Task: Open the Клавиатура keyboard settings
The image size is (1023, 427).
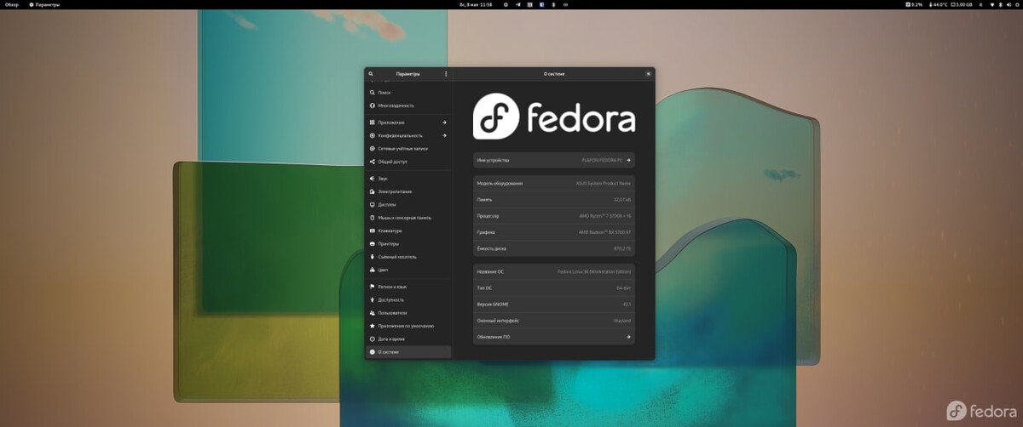Action: [x=407, y=231]
